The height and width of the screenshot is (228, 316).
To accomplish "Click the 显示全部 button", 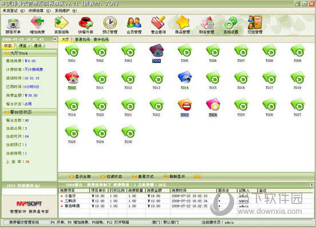I will click(x=80, y=176).
